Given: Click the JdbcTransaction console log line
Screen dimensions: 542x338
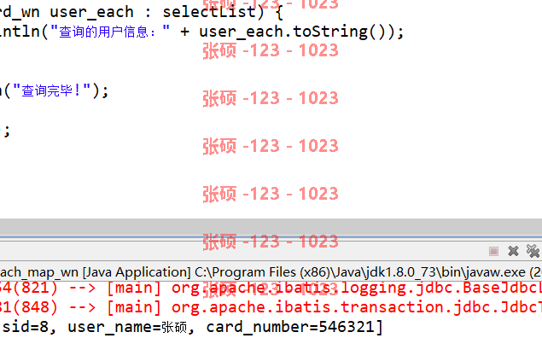Looking at the screenshot, I should 271,307.
